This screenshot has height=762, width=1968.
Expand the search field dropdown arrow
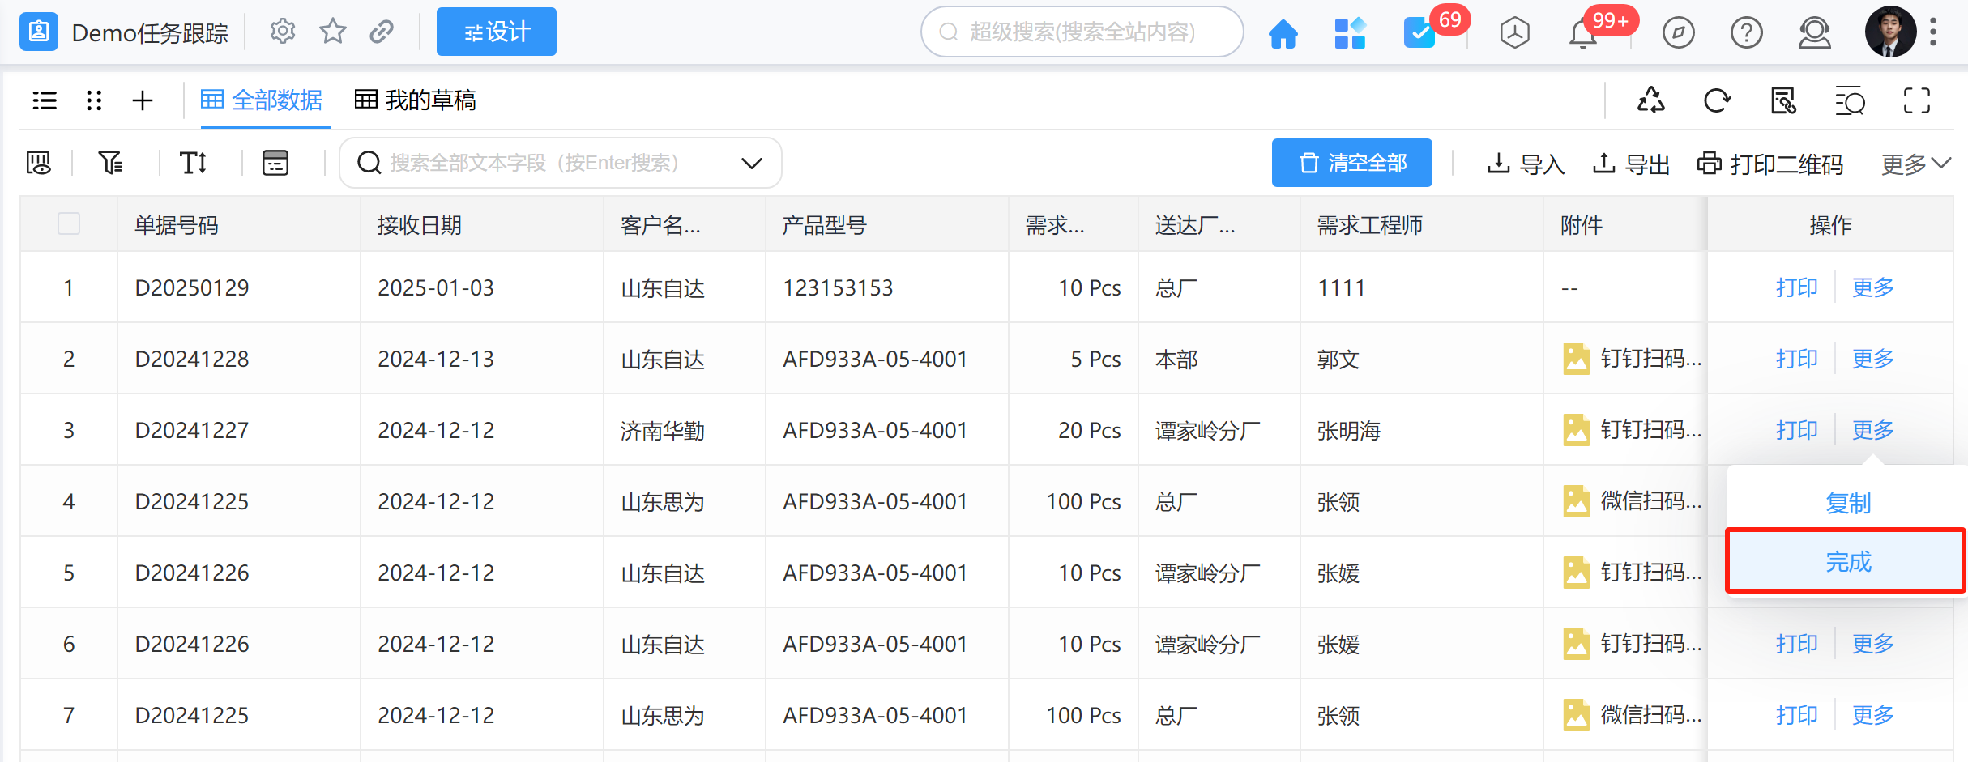click(751, 163)
